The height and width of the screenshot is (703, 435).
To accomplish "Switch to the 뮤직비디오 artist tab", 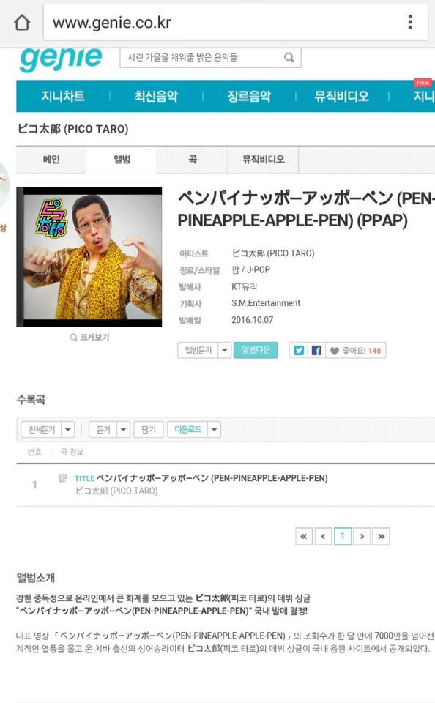I will (x=263, y=159).
